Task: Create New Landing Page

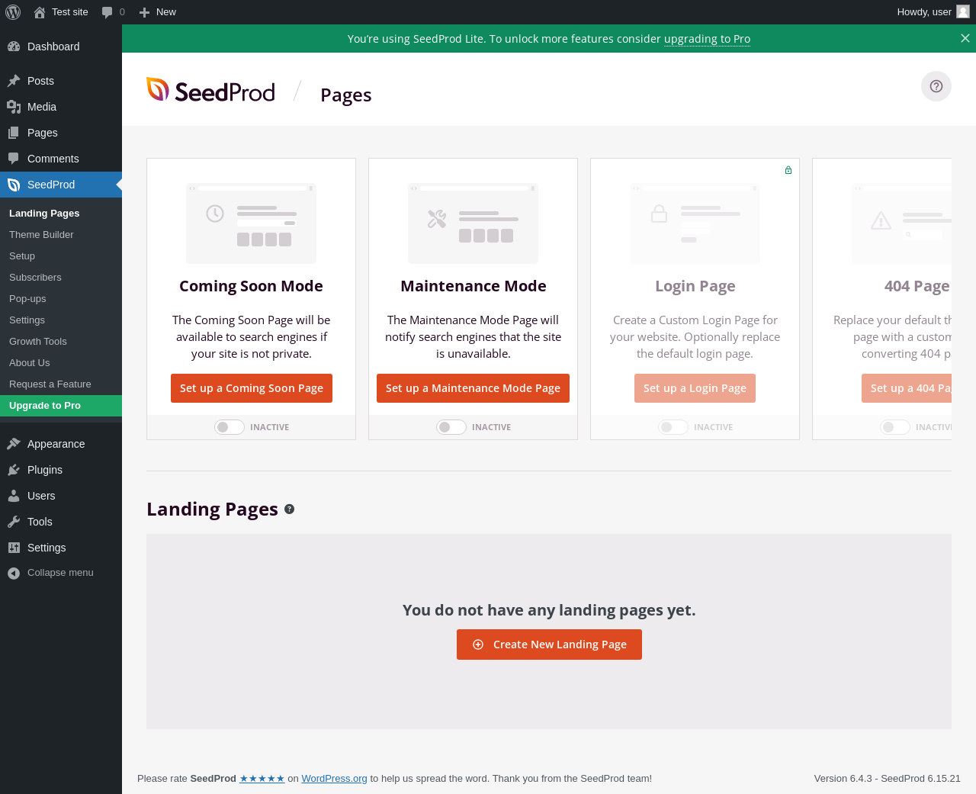Action: (549, 645)
